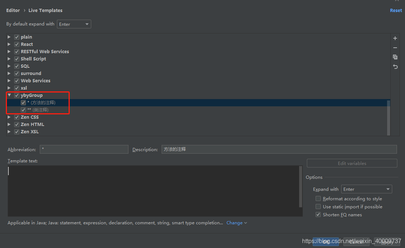Enable Reformat according to style
Image resolution: width=405 pixels, height=248 pixels.
(x=318, y=198)
